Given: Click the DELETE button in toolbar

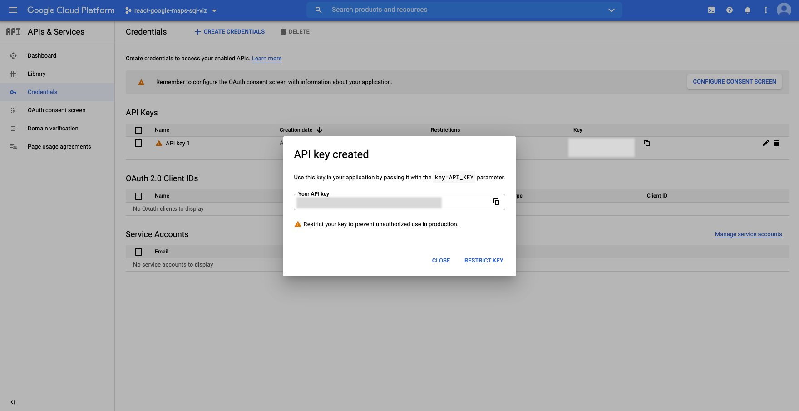Looking at the screenshot, I should click(295, 32).
